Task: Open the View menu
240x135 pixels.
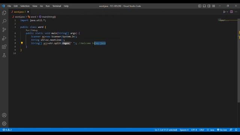Action: 35,6
